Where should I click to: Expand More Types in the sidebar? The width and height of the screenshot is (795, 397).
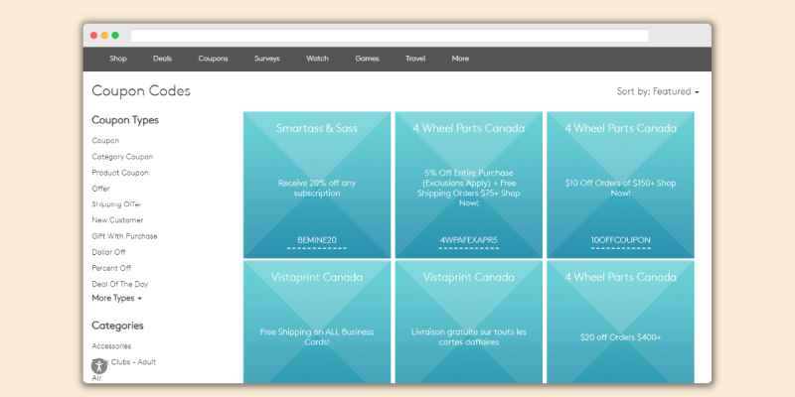pyautogui.click(x=116, y=299)
